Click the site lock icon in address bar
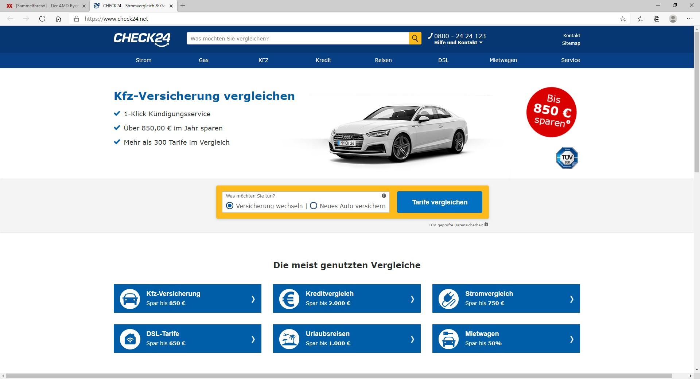700x379 pixels. 76,19
